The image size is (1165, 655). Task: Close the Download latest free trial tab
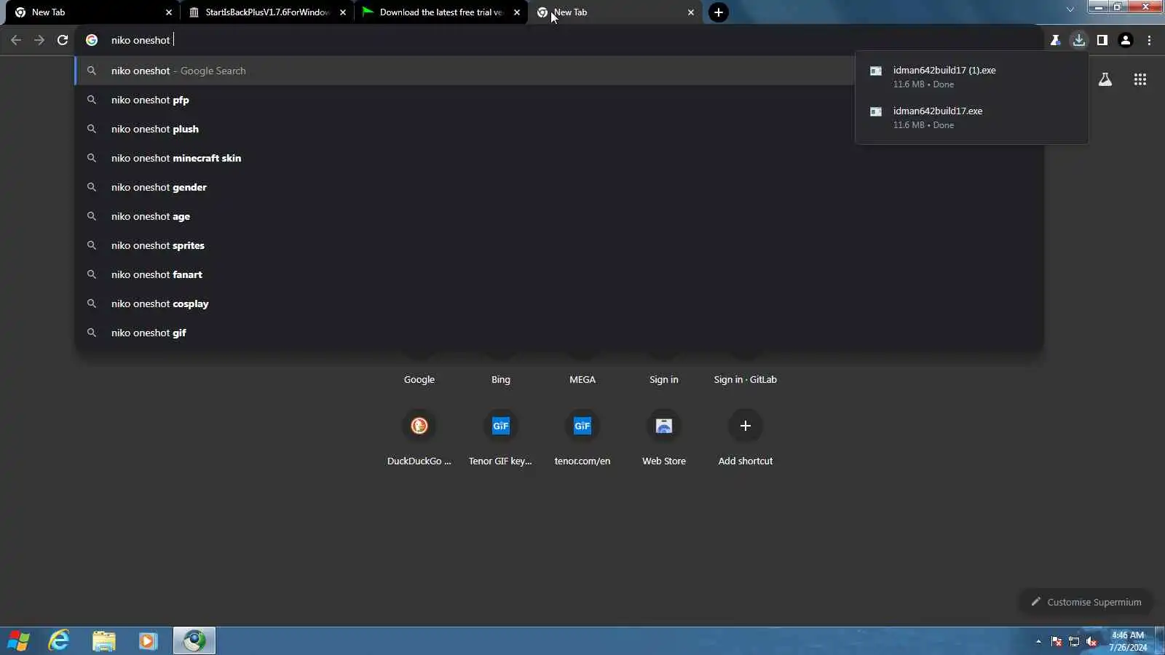tap(517, 12)
